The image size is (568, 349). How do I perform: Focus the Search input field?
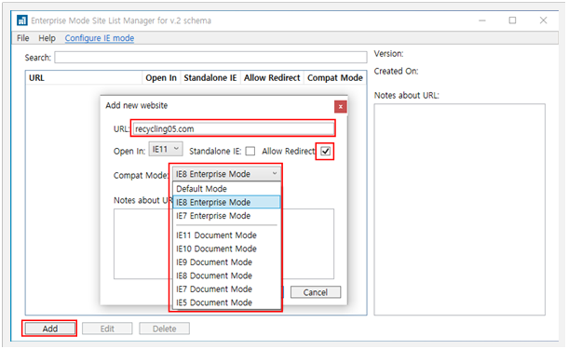210,57
